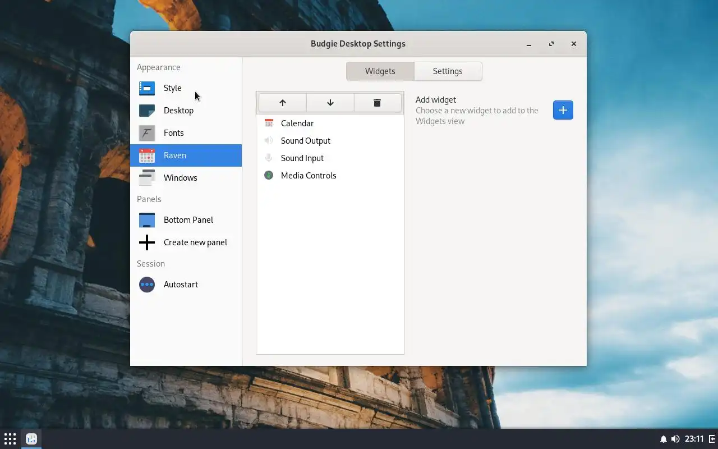Minimize the Budgie Desktop Settings window
The height and width of the screenshot is (449, 718).
pos(529,44)
